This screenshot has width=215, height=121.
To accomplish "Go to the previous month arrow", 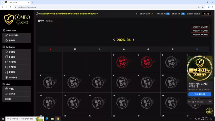I will (114, 40).
